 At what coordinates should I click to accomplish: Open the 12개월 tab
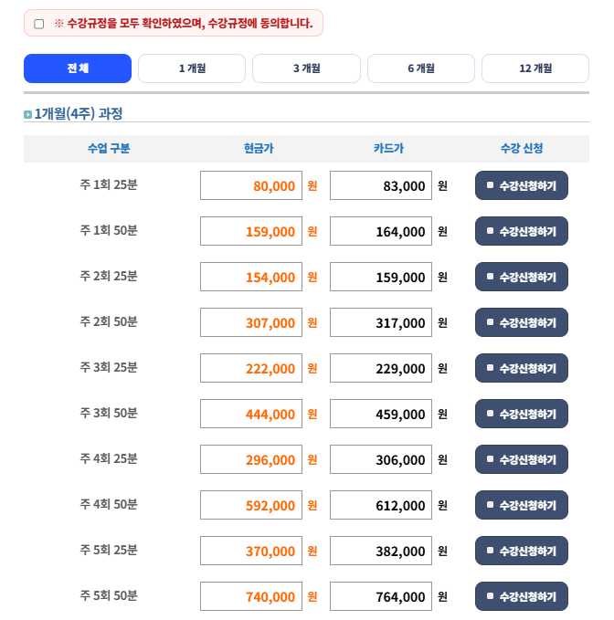click(535, 68)
